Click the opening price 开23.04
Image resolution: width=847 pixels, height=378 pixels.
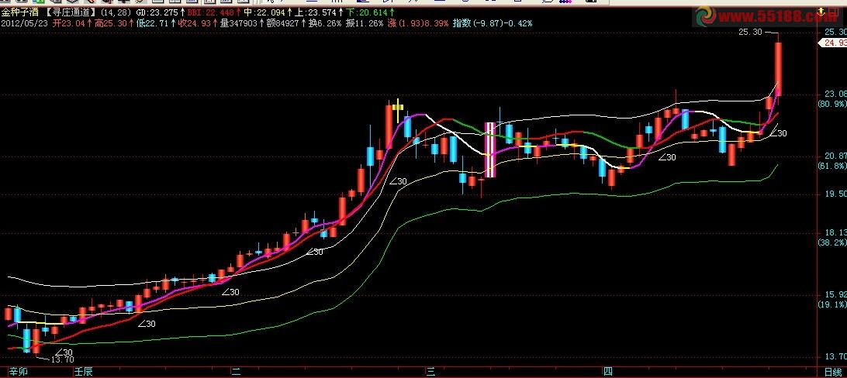(70, 23)
